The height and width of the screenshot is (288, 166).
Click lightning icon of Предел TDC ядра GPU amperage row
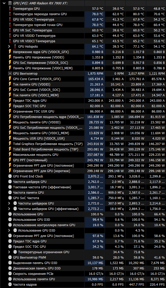(10, 101)
